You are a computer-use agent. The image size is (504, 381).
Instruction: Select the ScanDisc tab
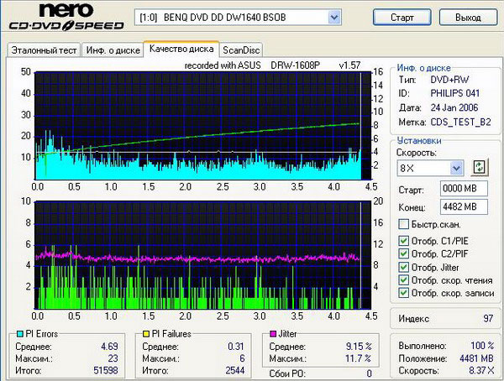point(241,50)
